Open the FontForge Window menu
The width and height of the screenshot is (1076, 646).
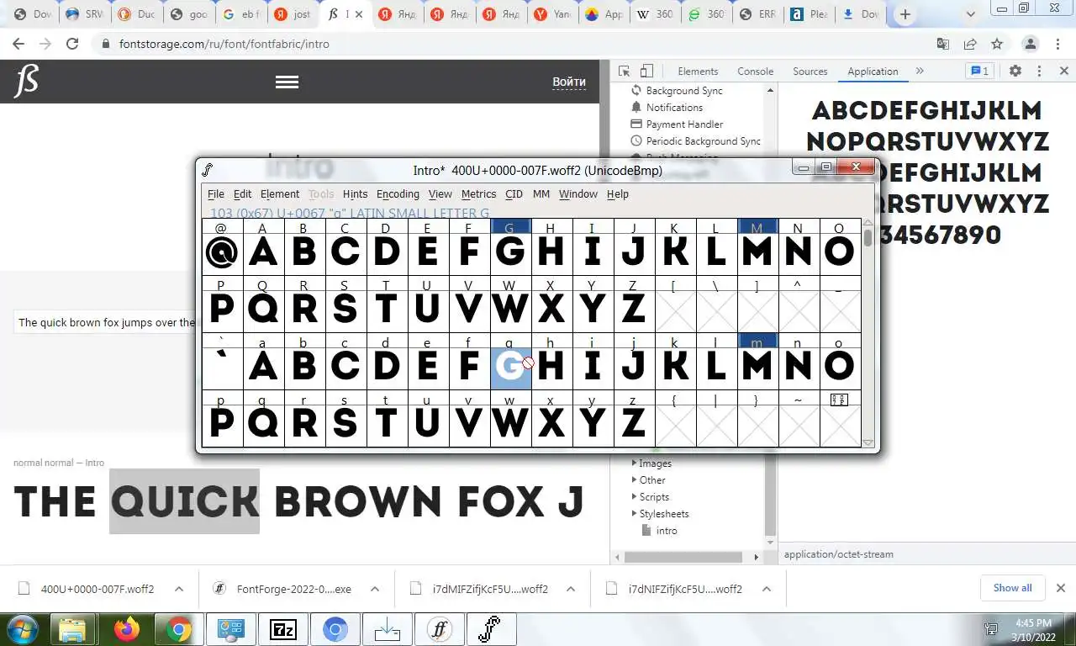(x=578, y=194)
